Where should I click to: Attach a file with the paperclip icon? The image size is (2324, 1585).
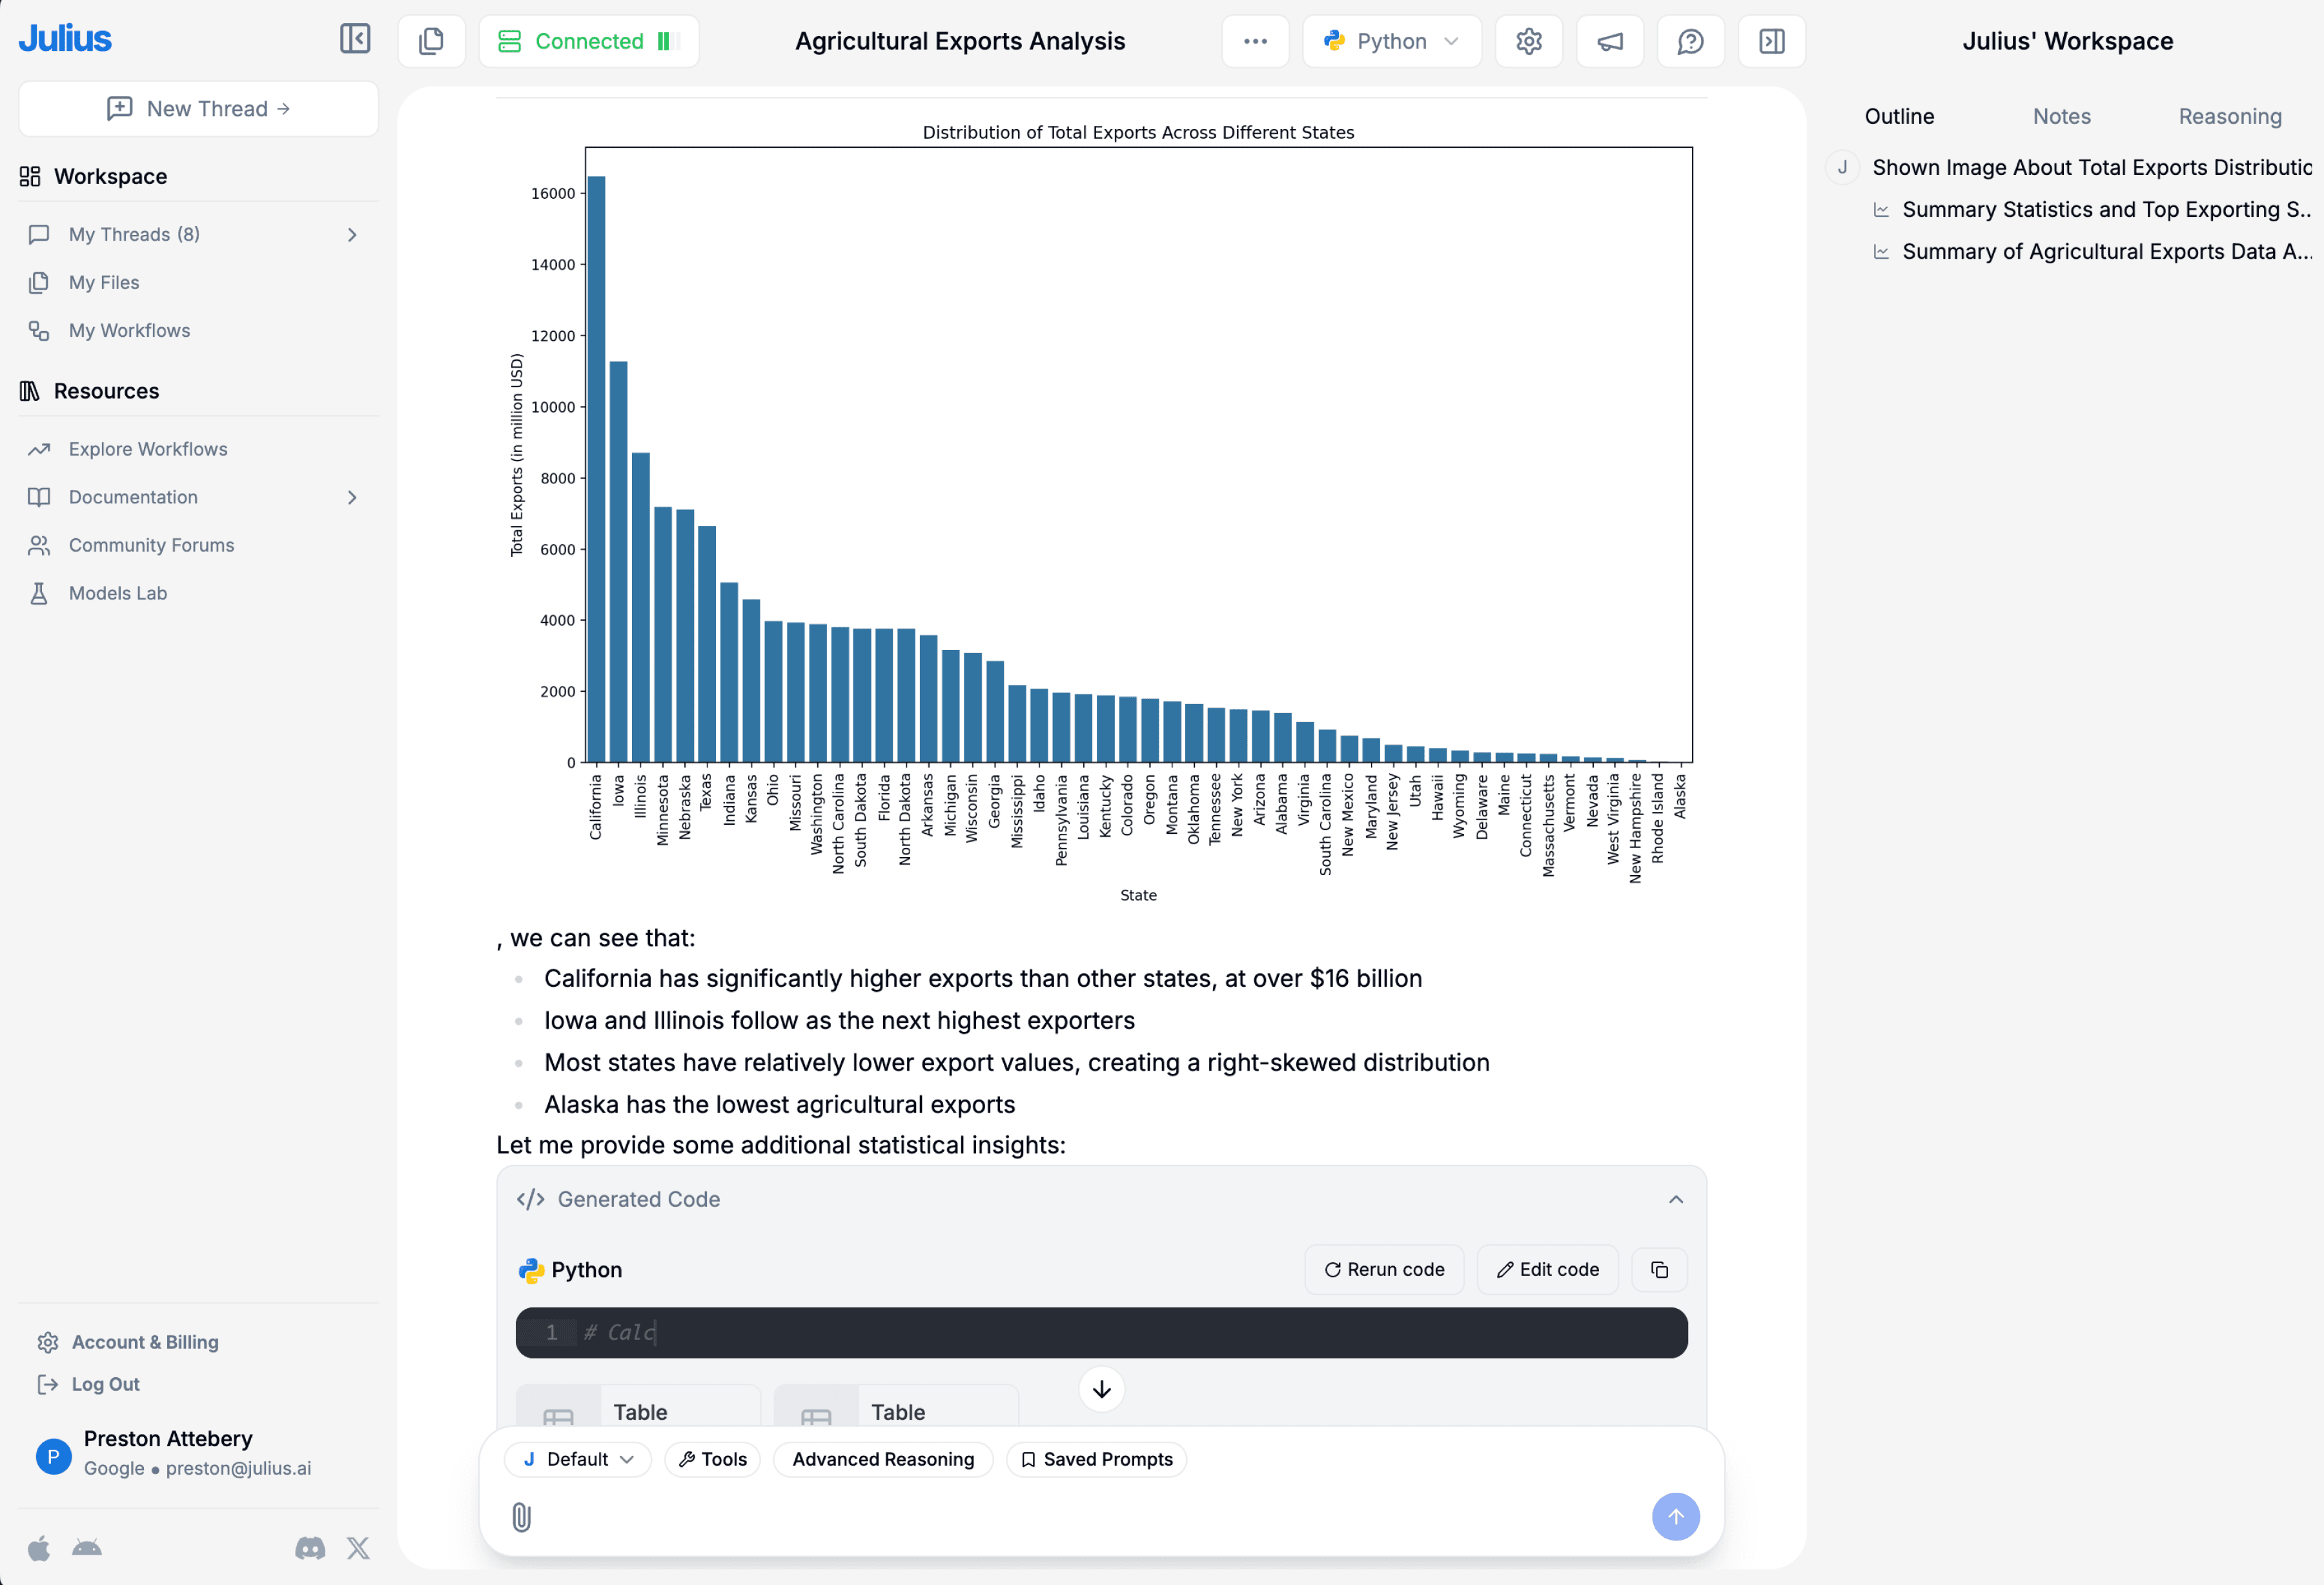coord(521,1517)
